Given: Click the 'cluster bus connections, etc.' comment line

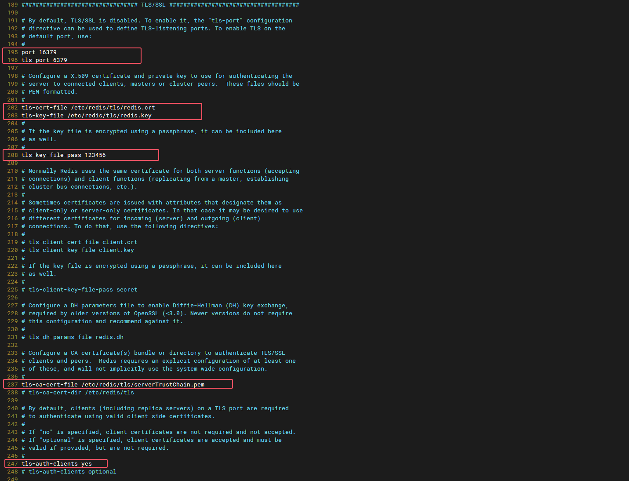Looking at the screenshot, I should coord(80,187).
